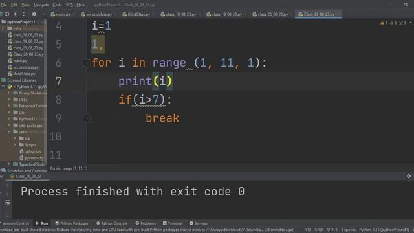This screenshot has width=414, height=233.
Task: Click the expand all icon in project toolbar
Action: point(15,14)
